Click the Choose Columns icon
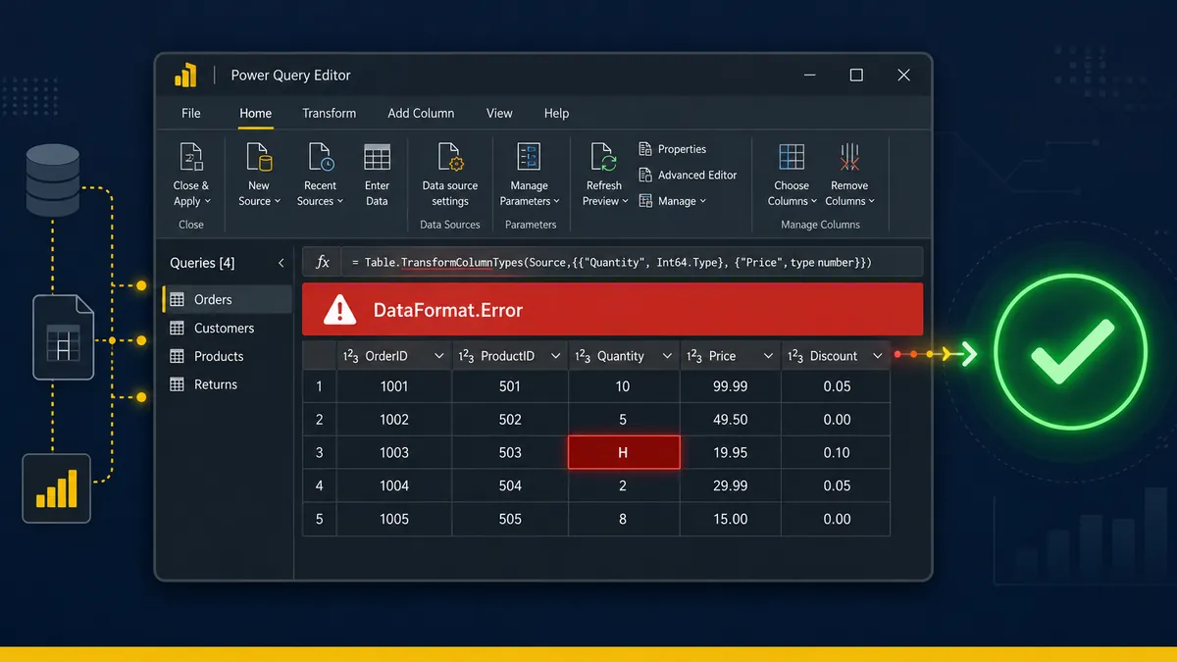Viewport: 1177px width, 662px height. [792, 157]
